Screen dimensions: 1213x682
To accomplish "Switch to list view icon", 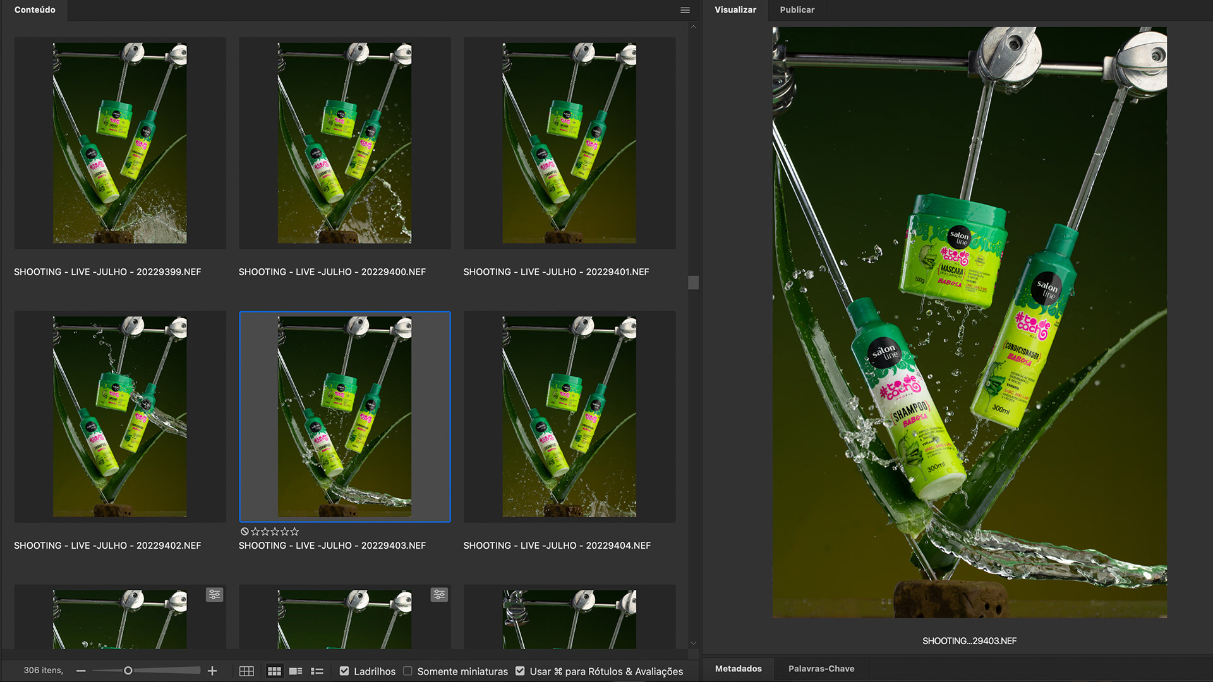I will pos(317,671).
